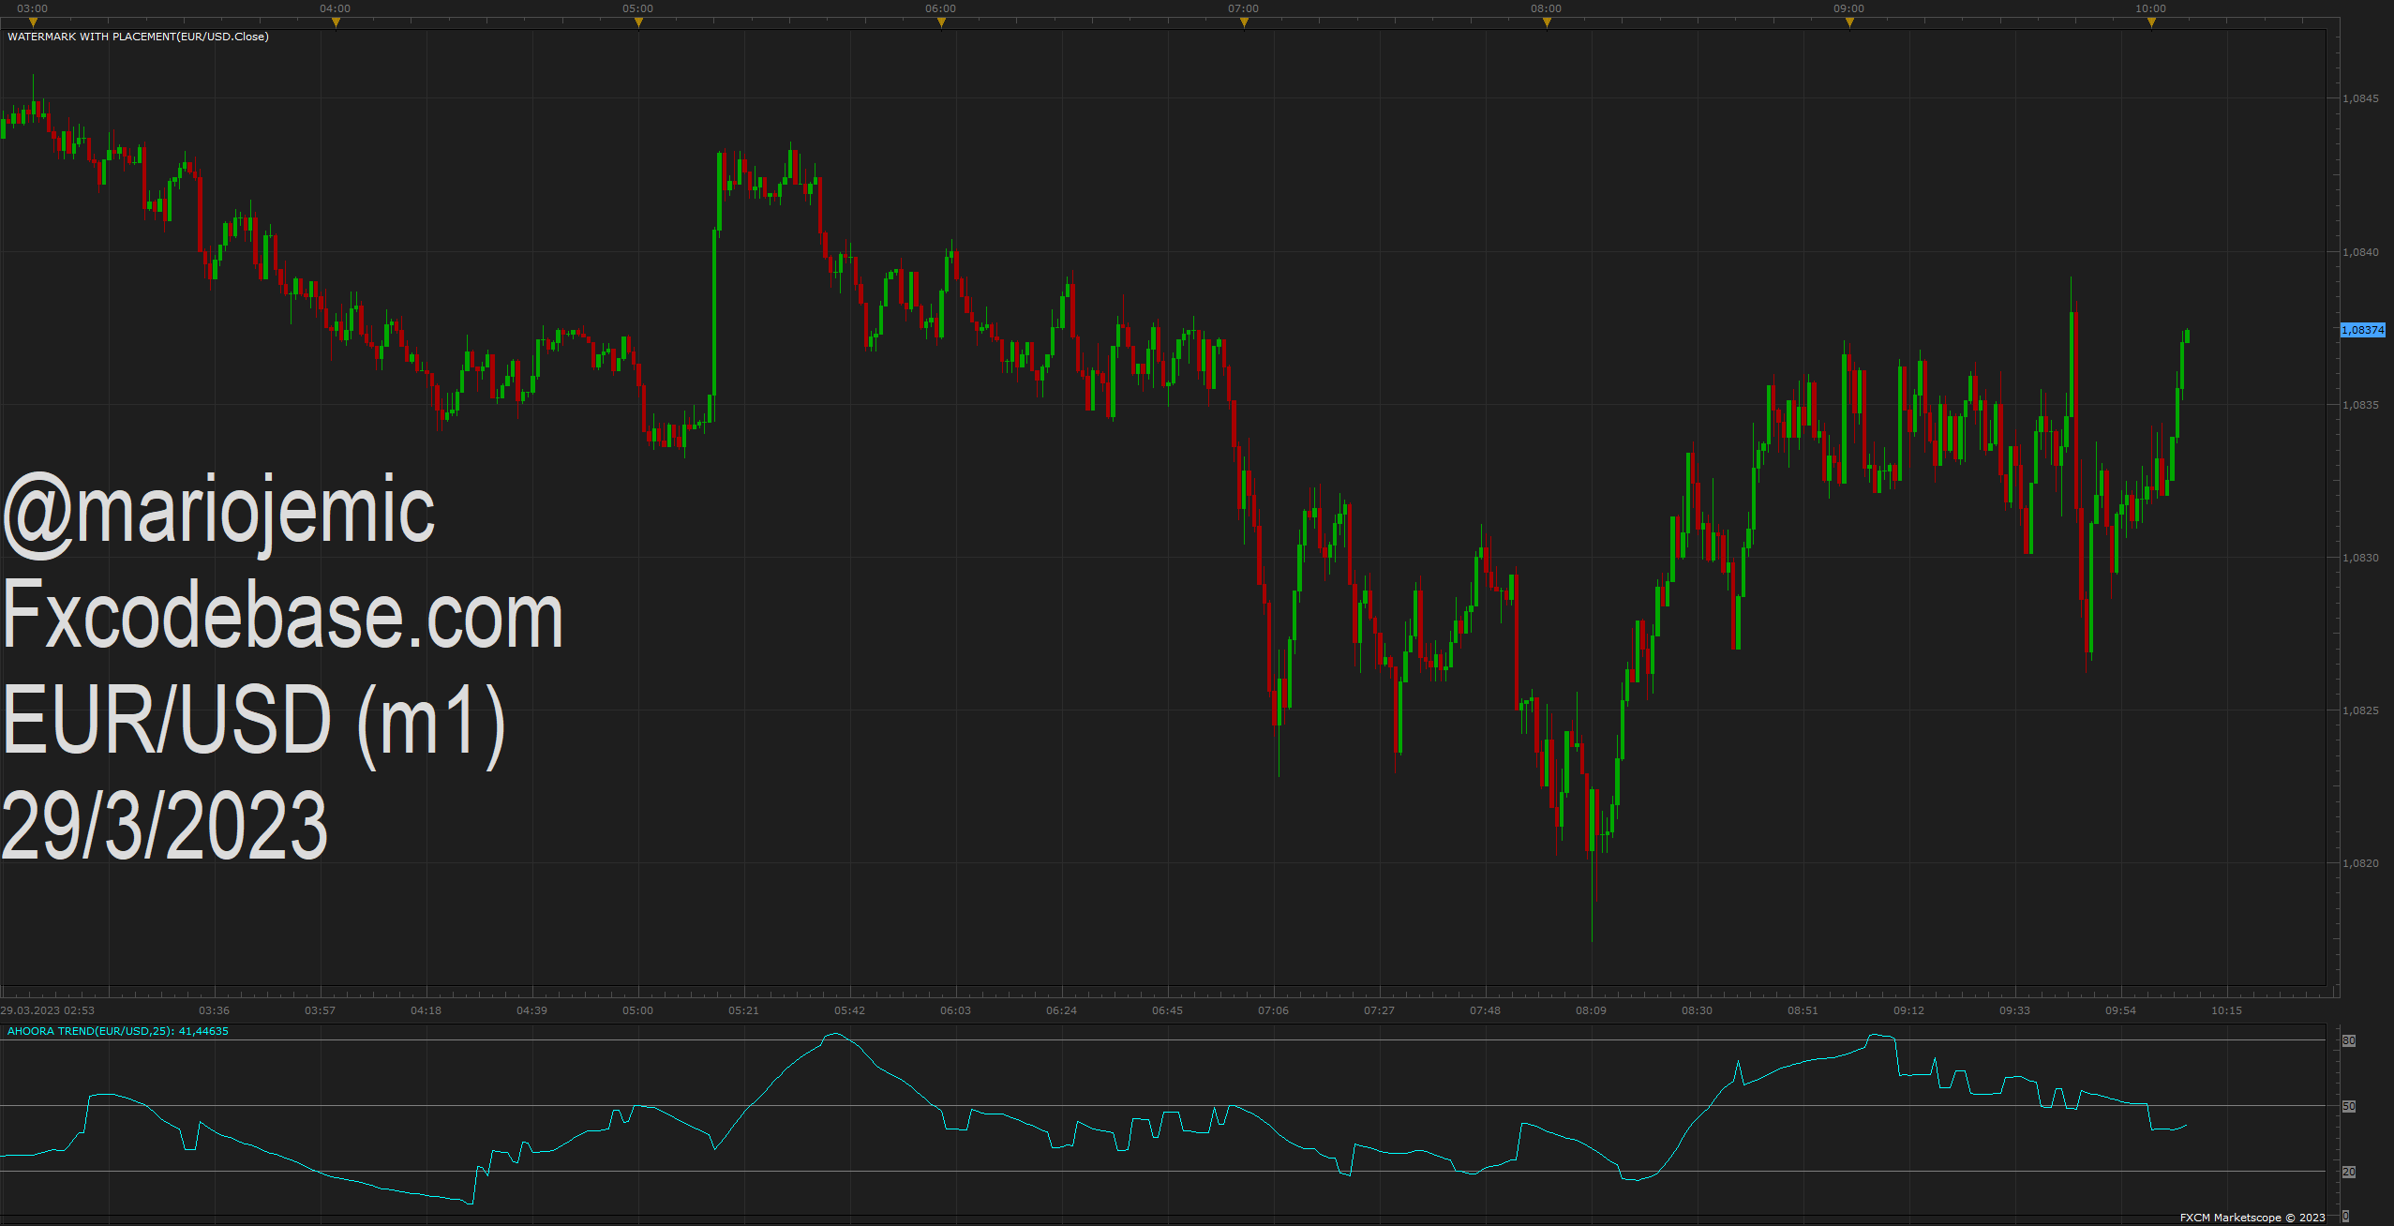Click the 04:39 time axis label
The width and height of the screenshot is (2394, 1226).
click(531, 1010)
